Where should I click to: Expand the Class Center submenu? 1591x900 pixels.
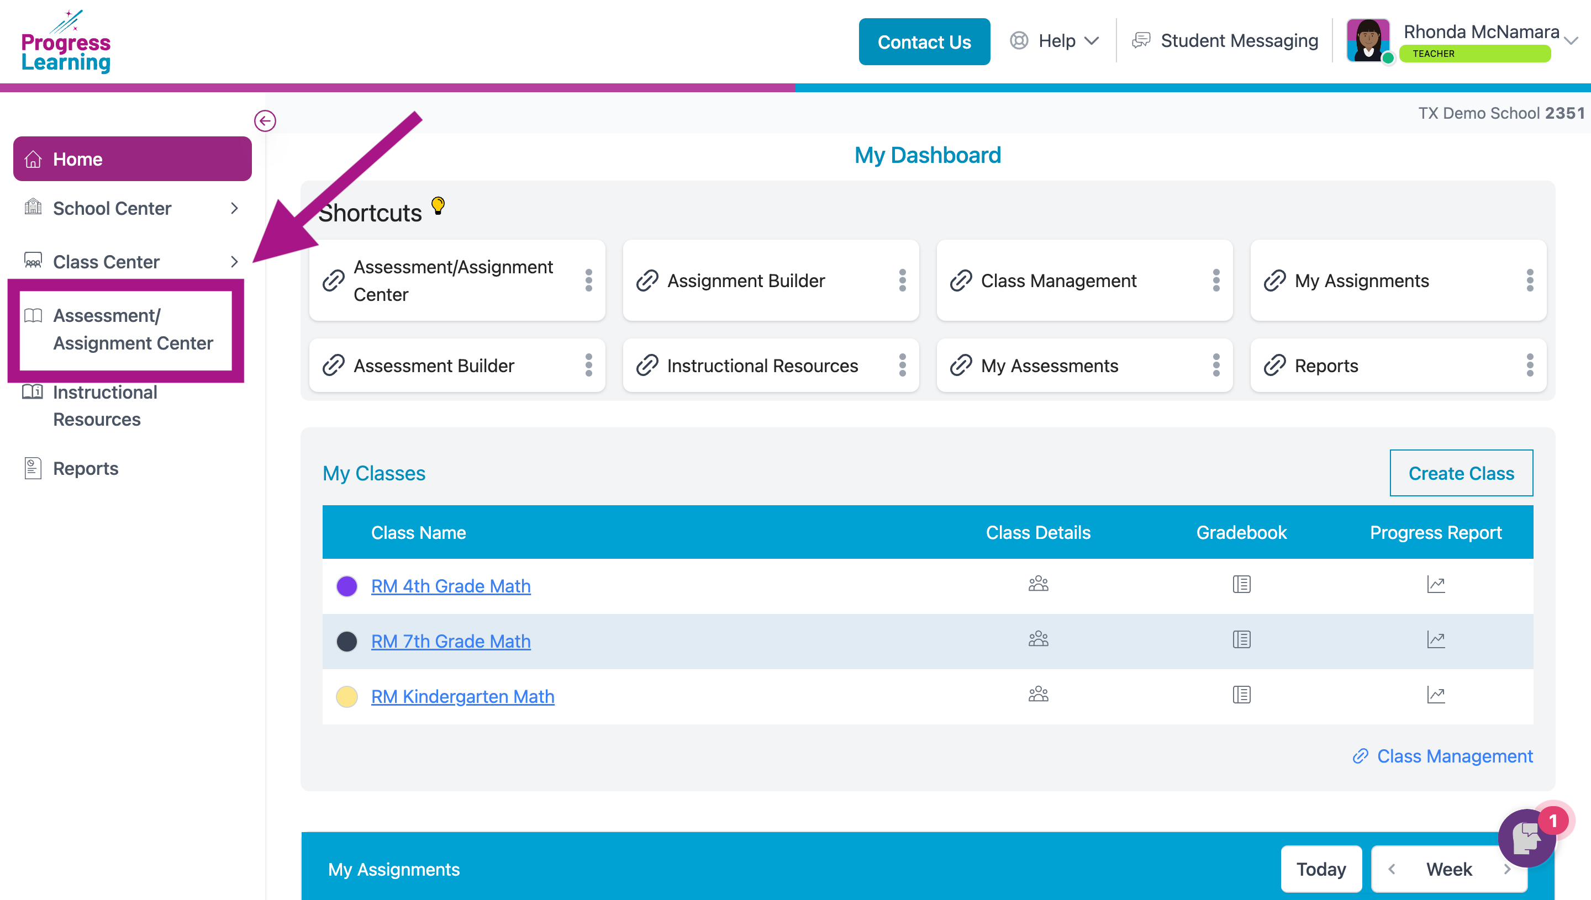click(234, 262)
